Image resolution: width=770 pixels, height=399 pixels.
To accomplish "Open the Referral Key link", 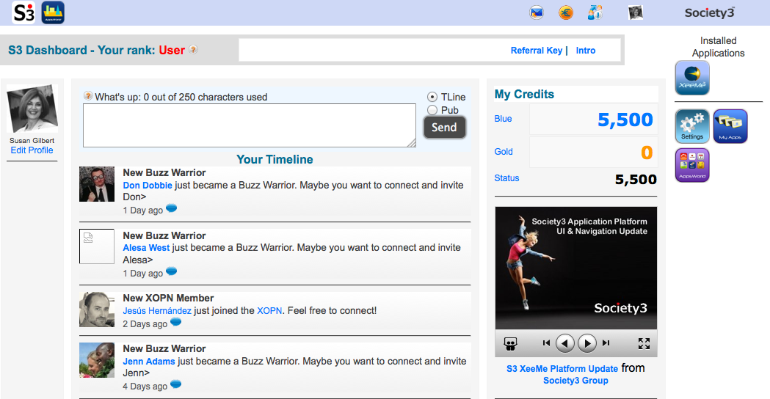I will point(537,51).
